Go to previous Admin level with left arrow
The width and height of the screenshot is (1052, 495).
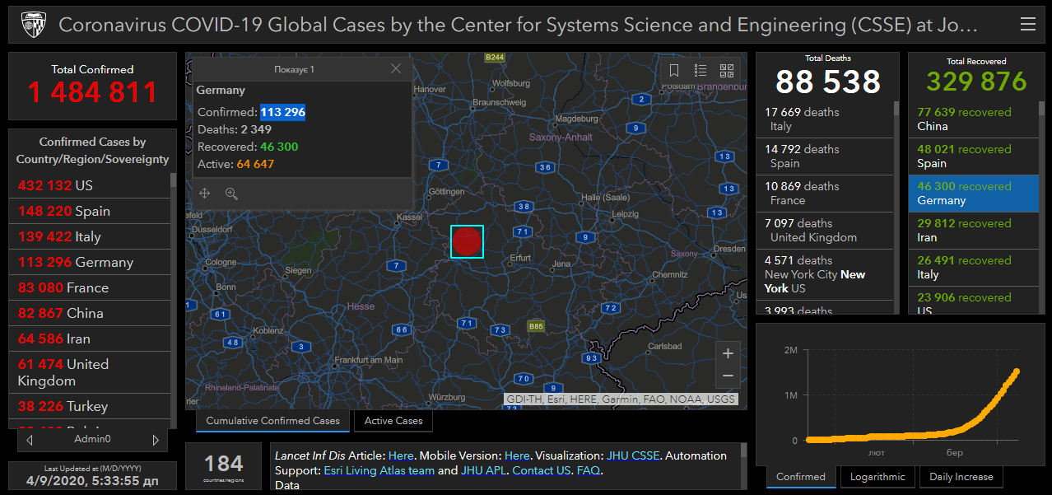[x=30, y=440]
